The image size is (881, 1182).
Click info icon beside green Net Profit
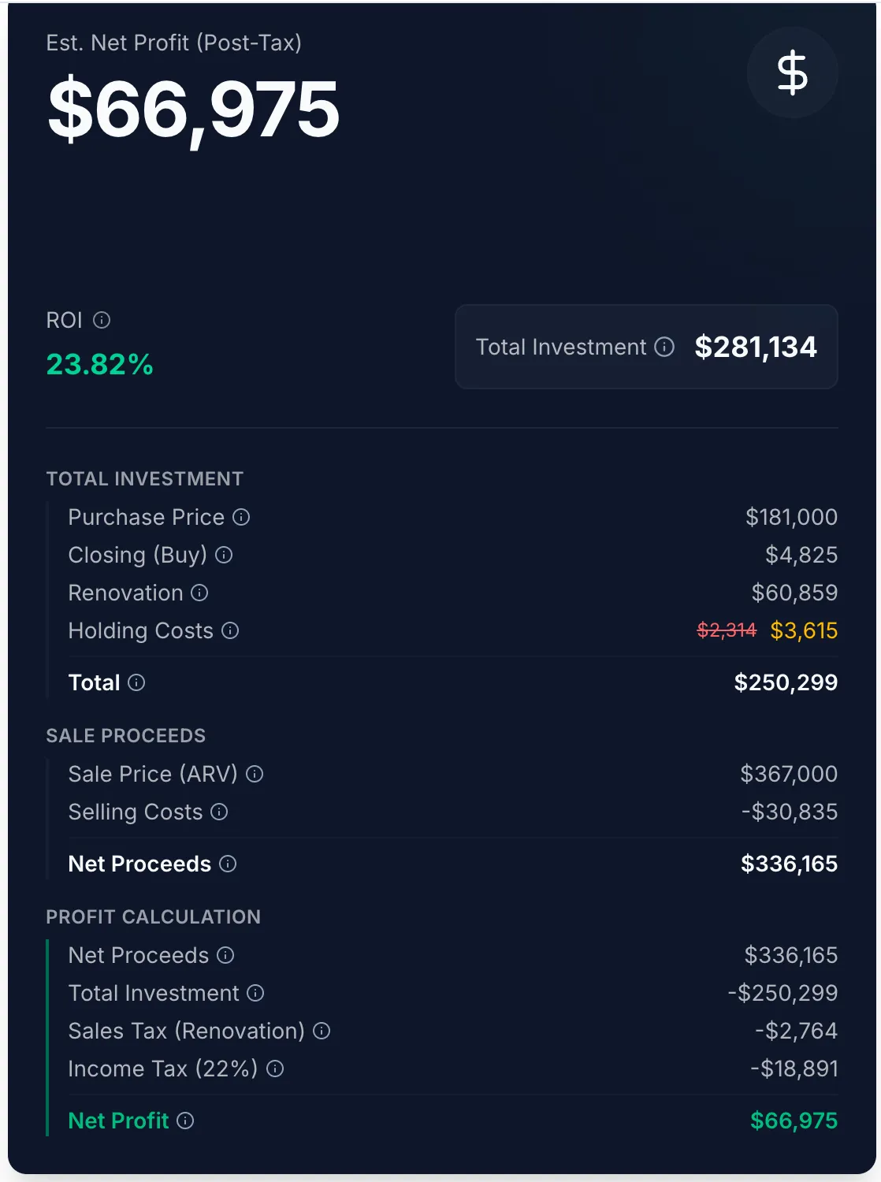[185, 1121]
